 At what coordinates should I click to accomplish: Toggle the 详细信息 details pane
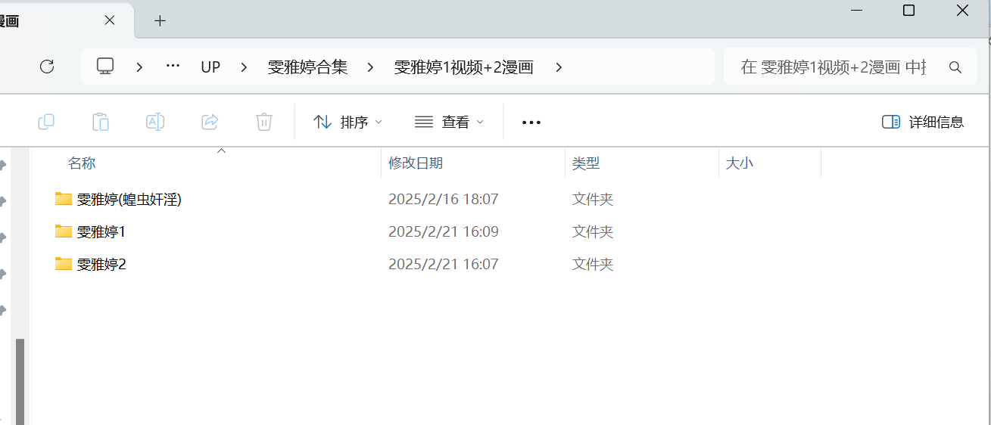pyautogui.click(x=923, y=122)
